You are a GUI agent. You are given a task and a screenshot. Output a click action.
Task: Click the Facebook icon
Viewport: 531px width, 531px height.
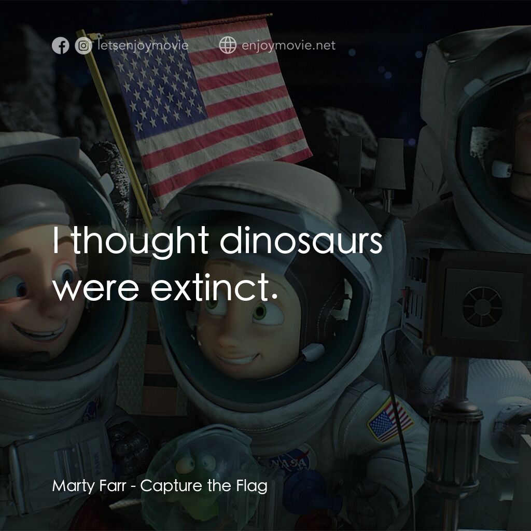click(x=61, y=46)
